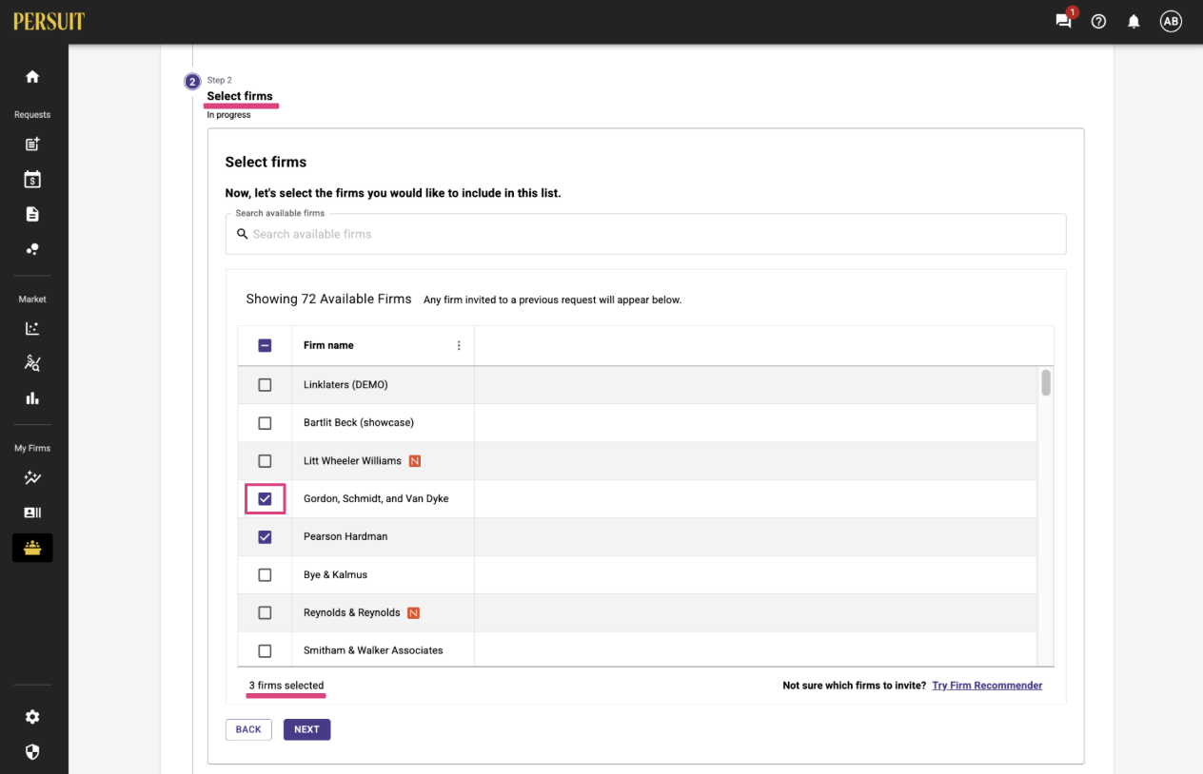
Task: Open the messages icon with notification badge
Action: coord(1064,21)
